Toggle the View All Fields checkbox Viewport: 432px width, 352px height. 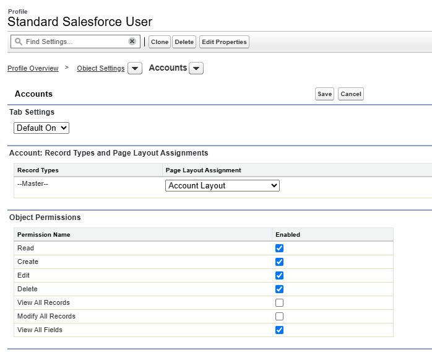tap(279, 330)
